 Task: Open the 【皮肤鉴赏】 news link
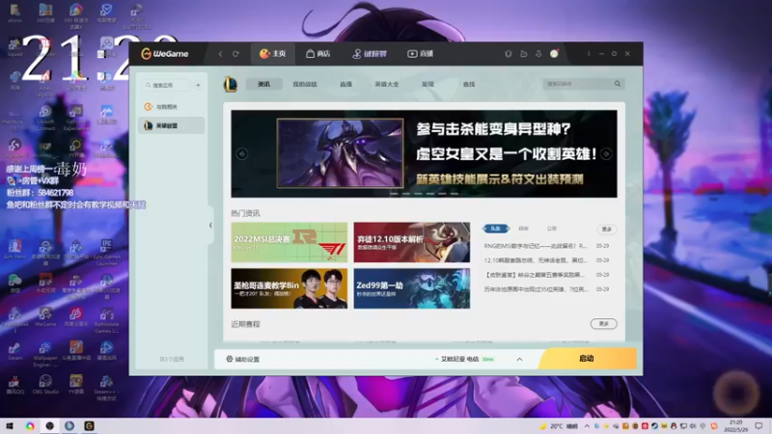point(536,275)
